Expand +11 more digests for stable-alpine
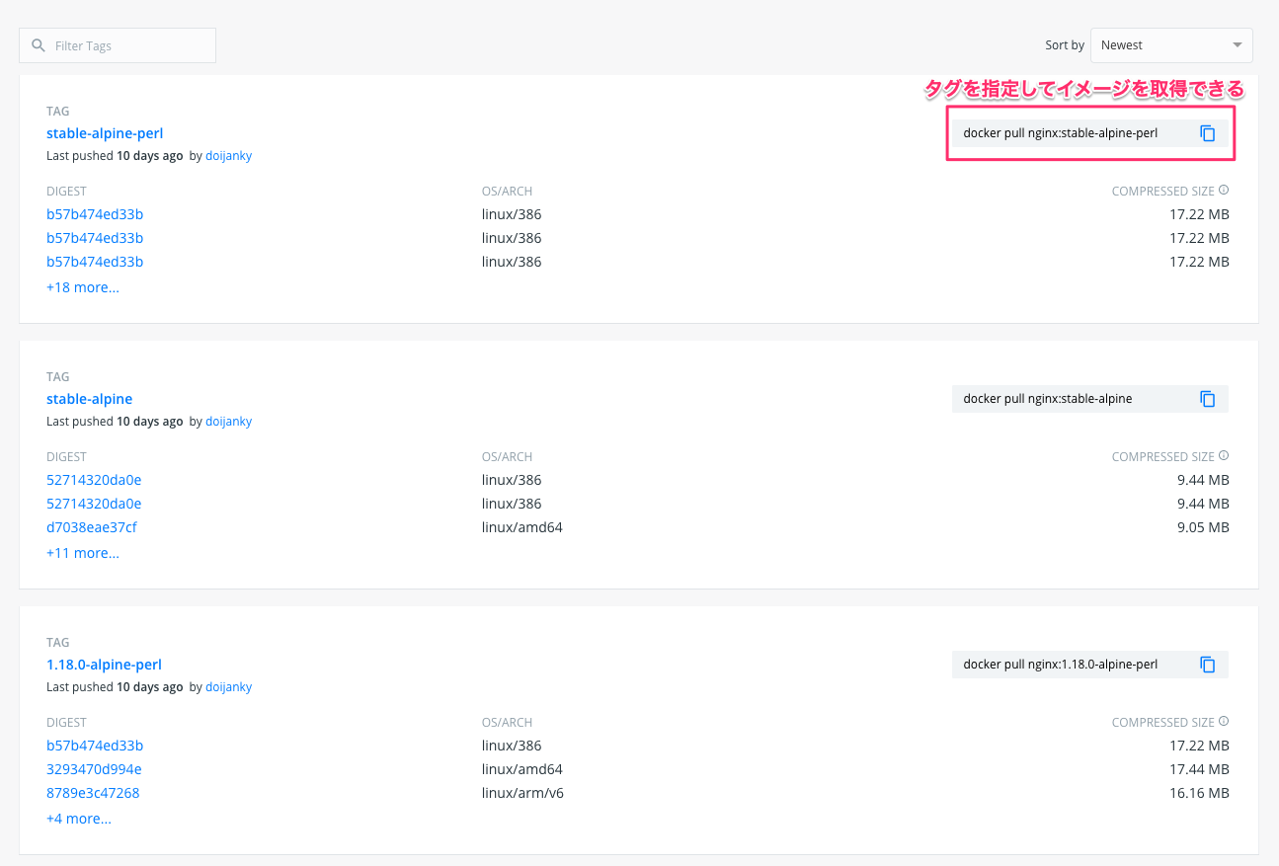 [x=83, y=553]
